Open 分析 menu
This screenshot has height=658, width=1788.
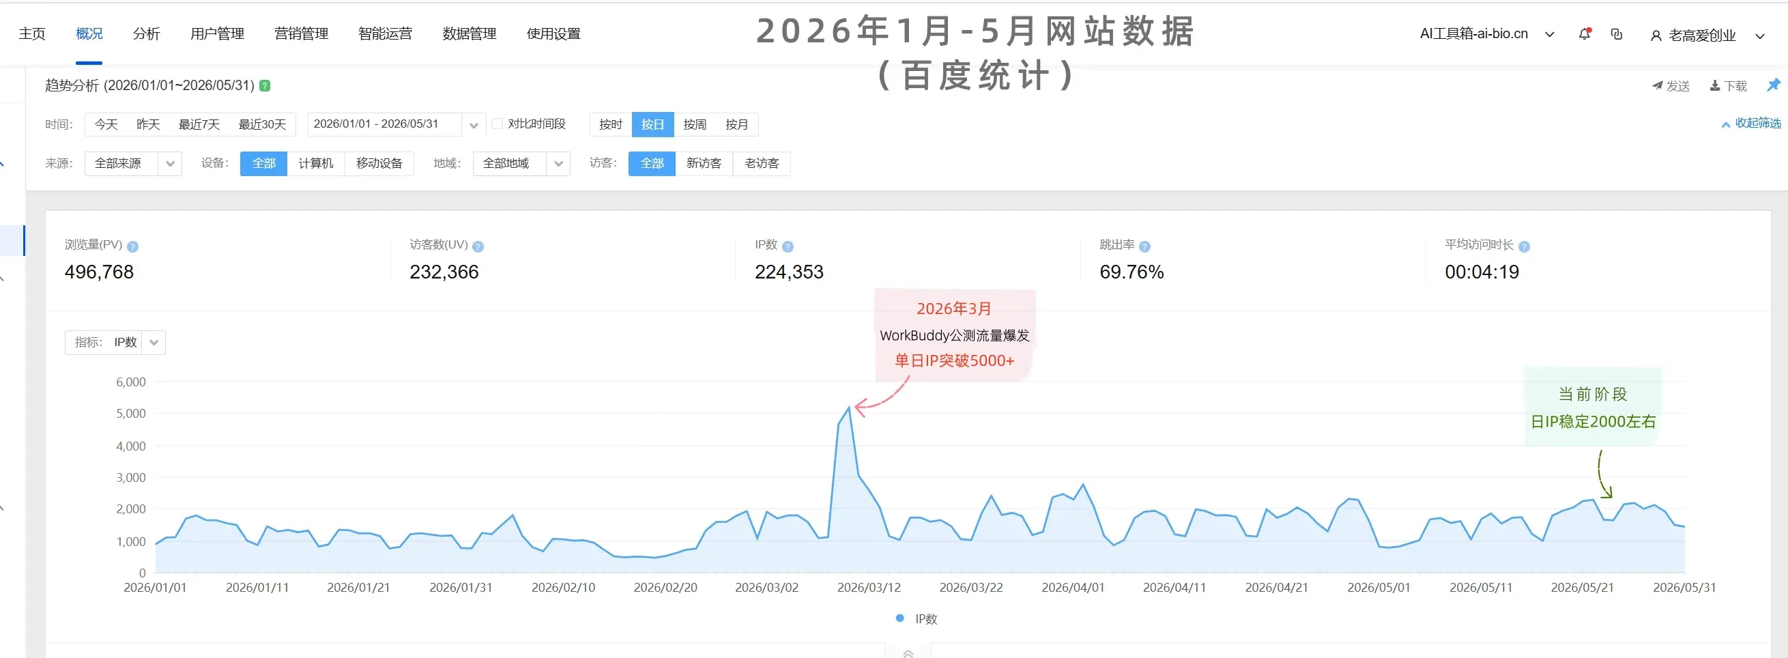pos(147,33)
